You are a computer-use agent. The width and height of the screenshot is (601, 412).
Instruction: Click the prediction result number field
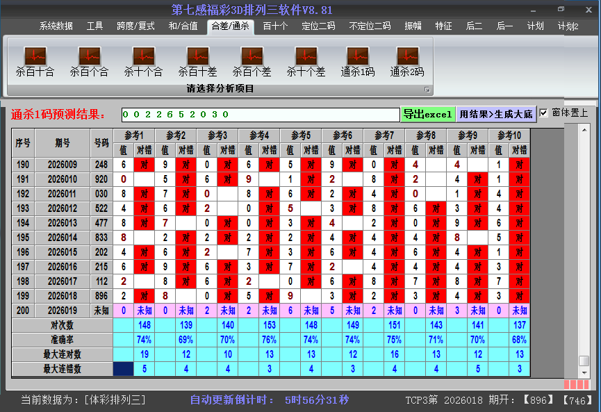260,115
